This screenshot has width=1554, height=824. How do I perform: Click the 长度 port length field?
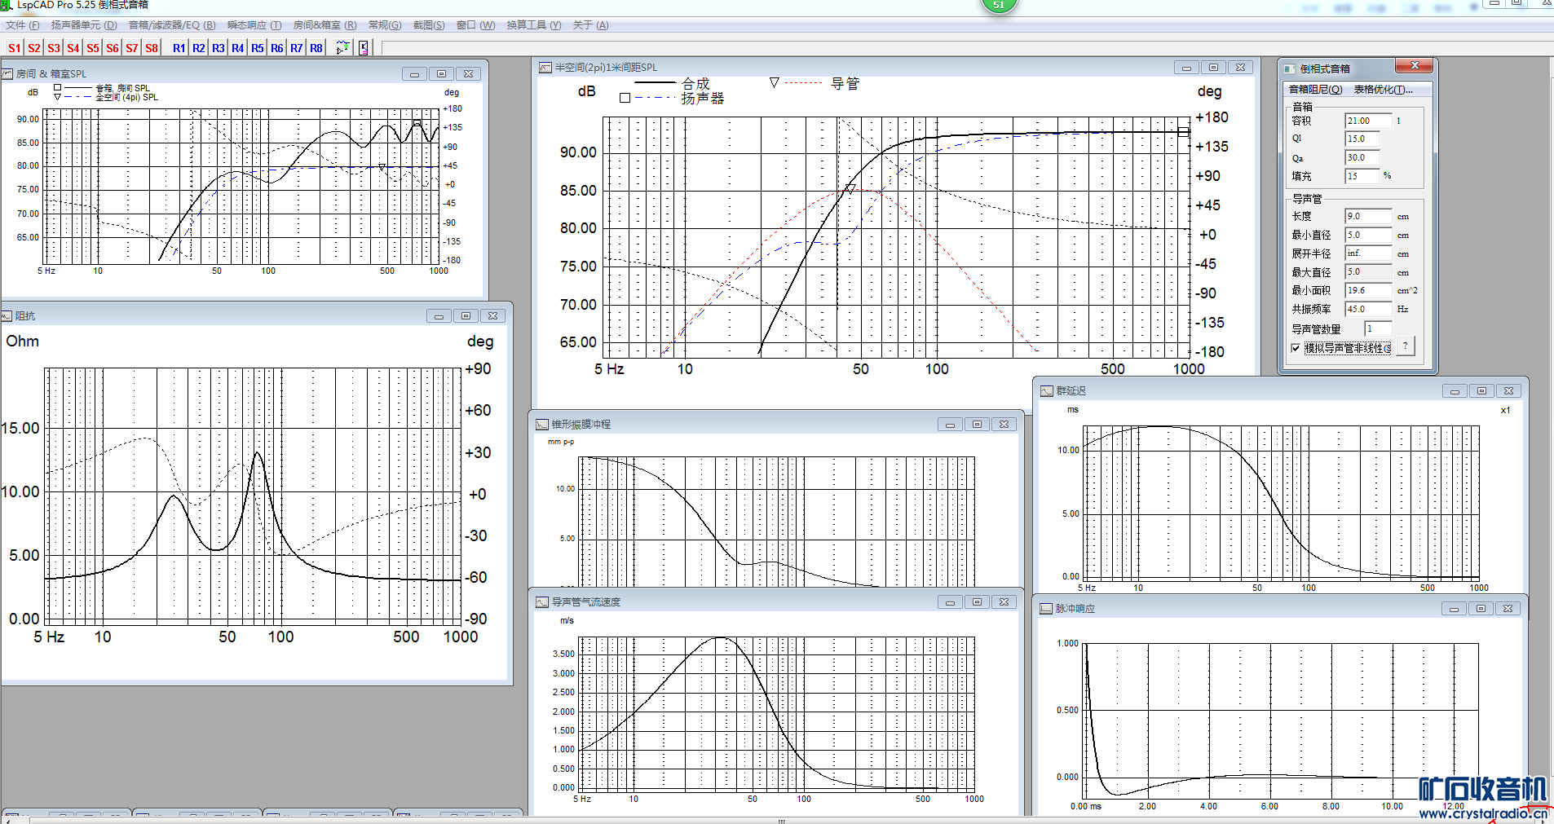point(1367,216)
